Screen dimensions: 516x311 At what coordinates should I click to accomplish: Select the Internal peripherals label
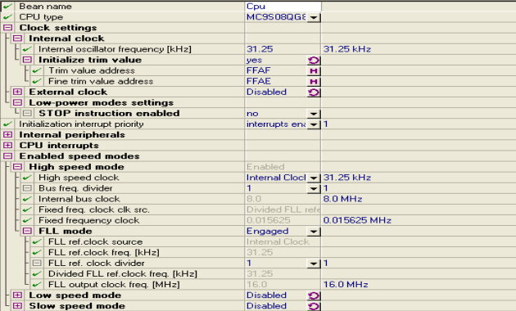coord(72,135)
